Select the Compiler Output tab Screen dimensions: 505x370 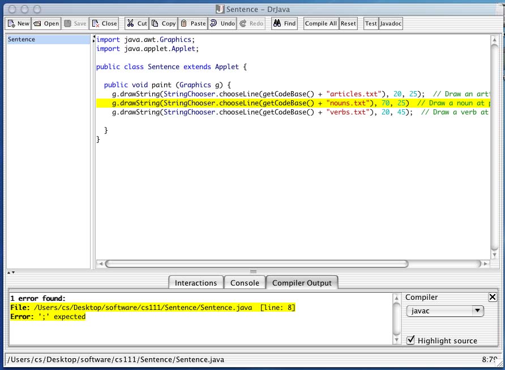pos(302,283)
